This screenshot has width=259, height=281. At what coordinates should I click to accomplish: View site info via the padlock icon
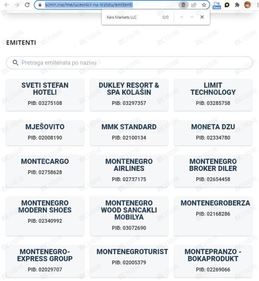coord(40,5)
